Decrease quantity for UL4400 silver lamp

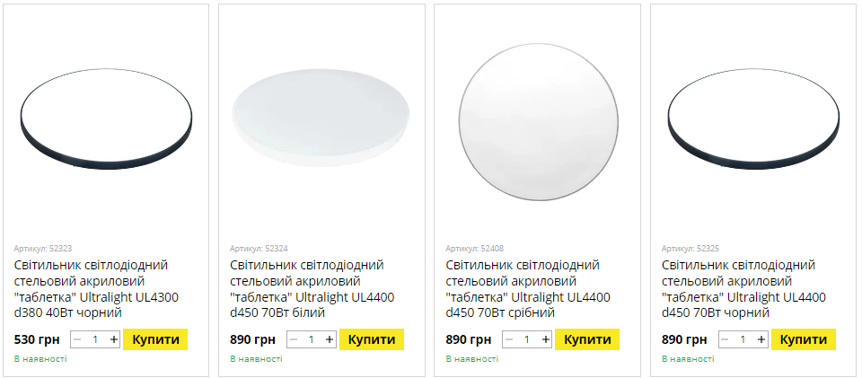pos(509,339)
